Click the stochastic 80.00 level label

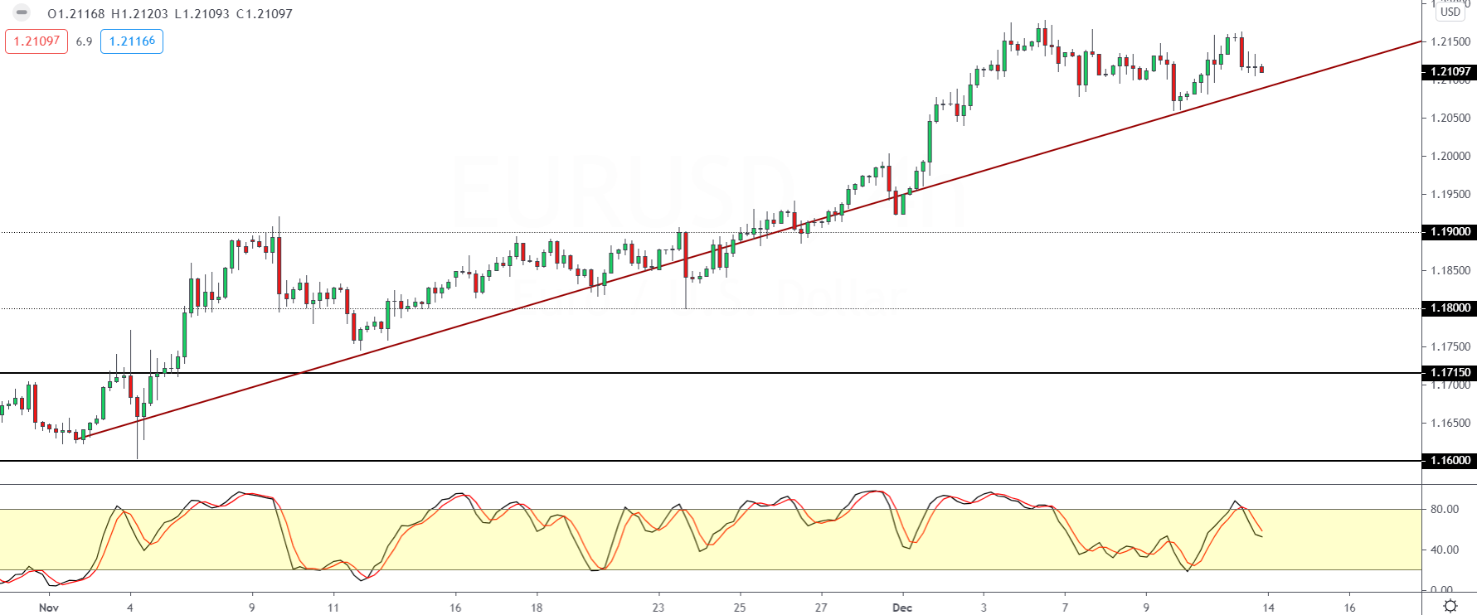(1445, 510)
